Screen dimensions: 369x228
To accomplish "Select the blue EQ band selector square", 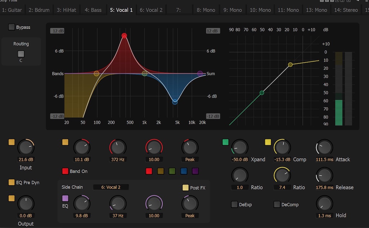I will [184, 171].
